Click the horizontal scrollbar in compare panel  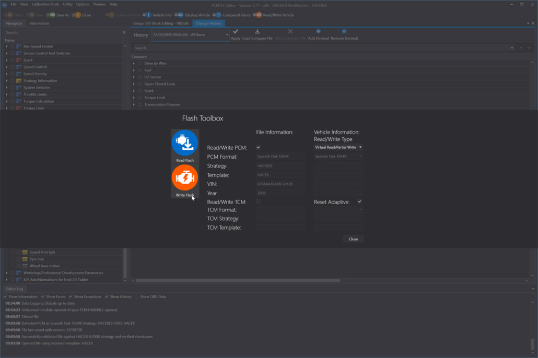[238, 280]
